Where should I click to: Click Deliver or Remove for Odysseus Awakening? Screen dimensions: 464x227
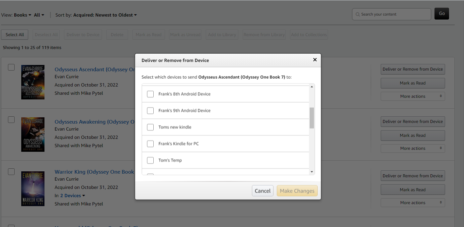coord(413,122)
